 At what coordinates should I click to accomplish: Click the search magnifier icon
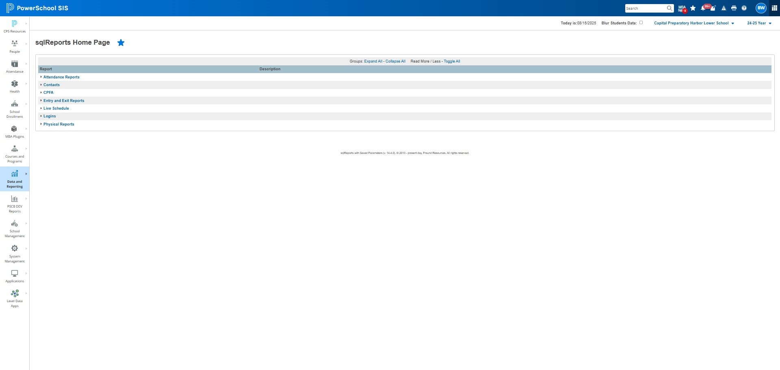[x=669, y=8]
